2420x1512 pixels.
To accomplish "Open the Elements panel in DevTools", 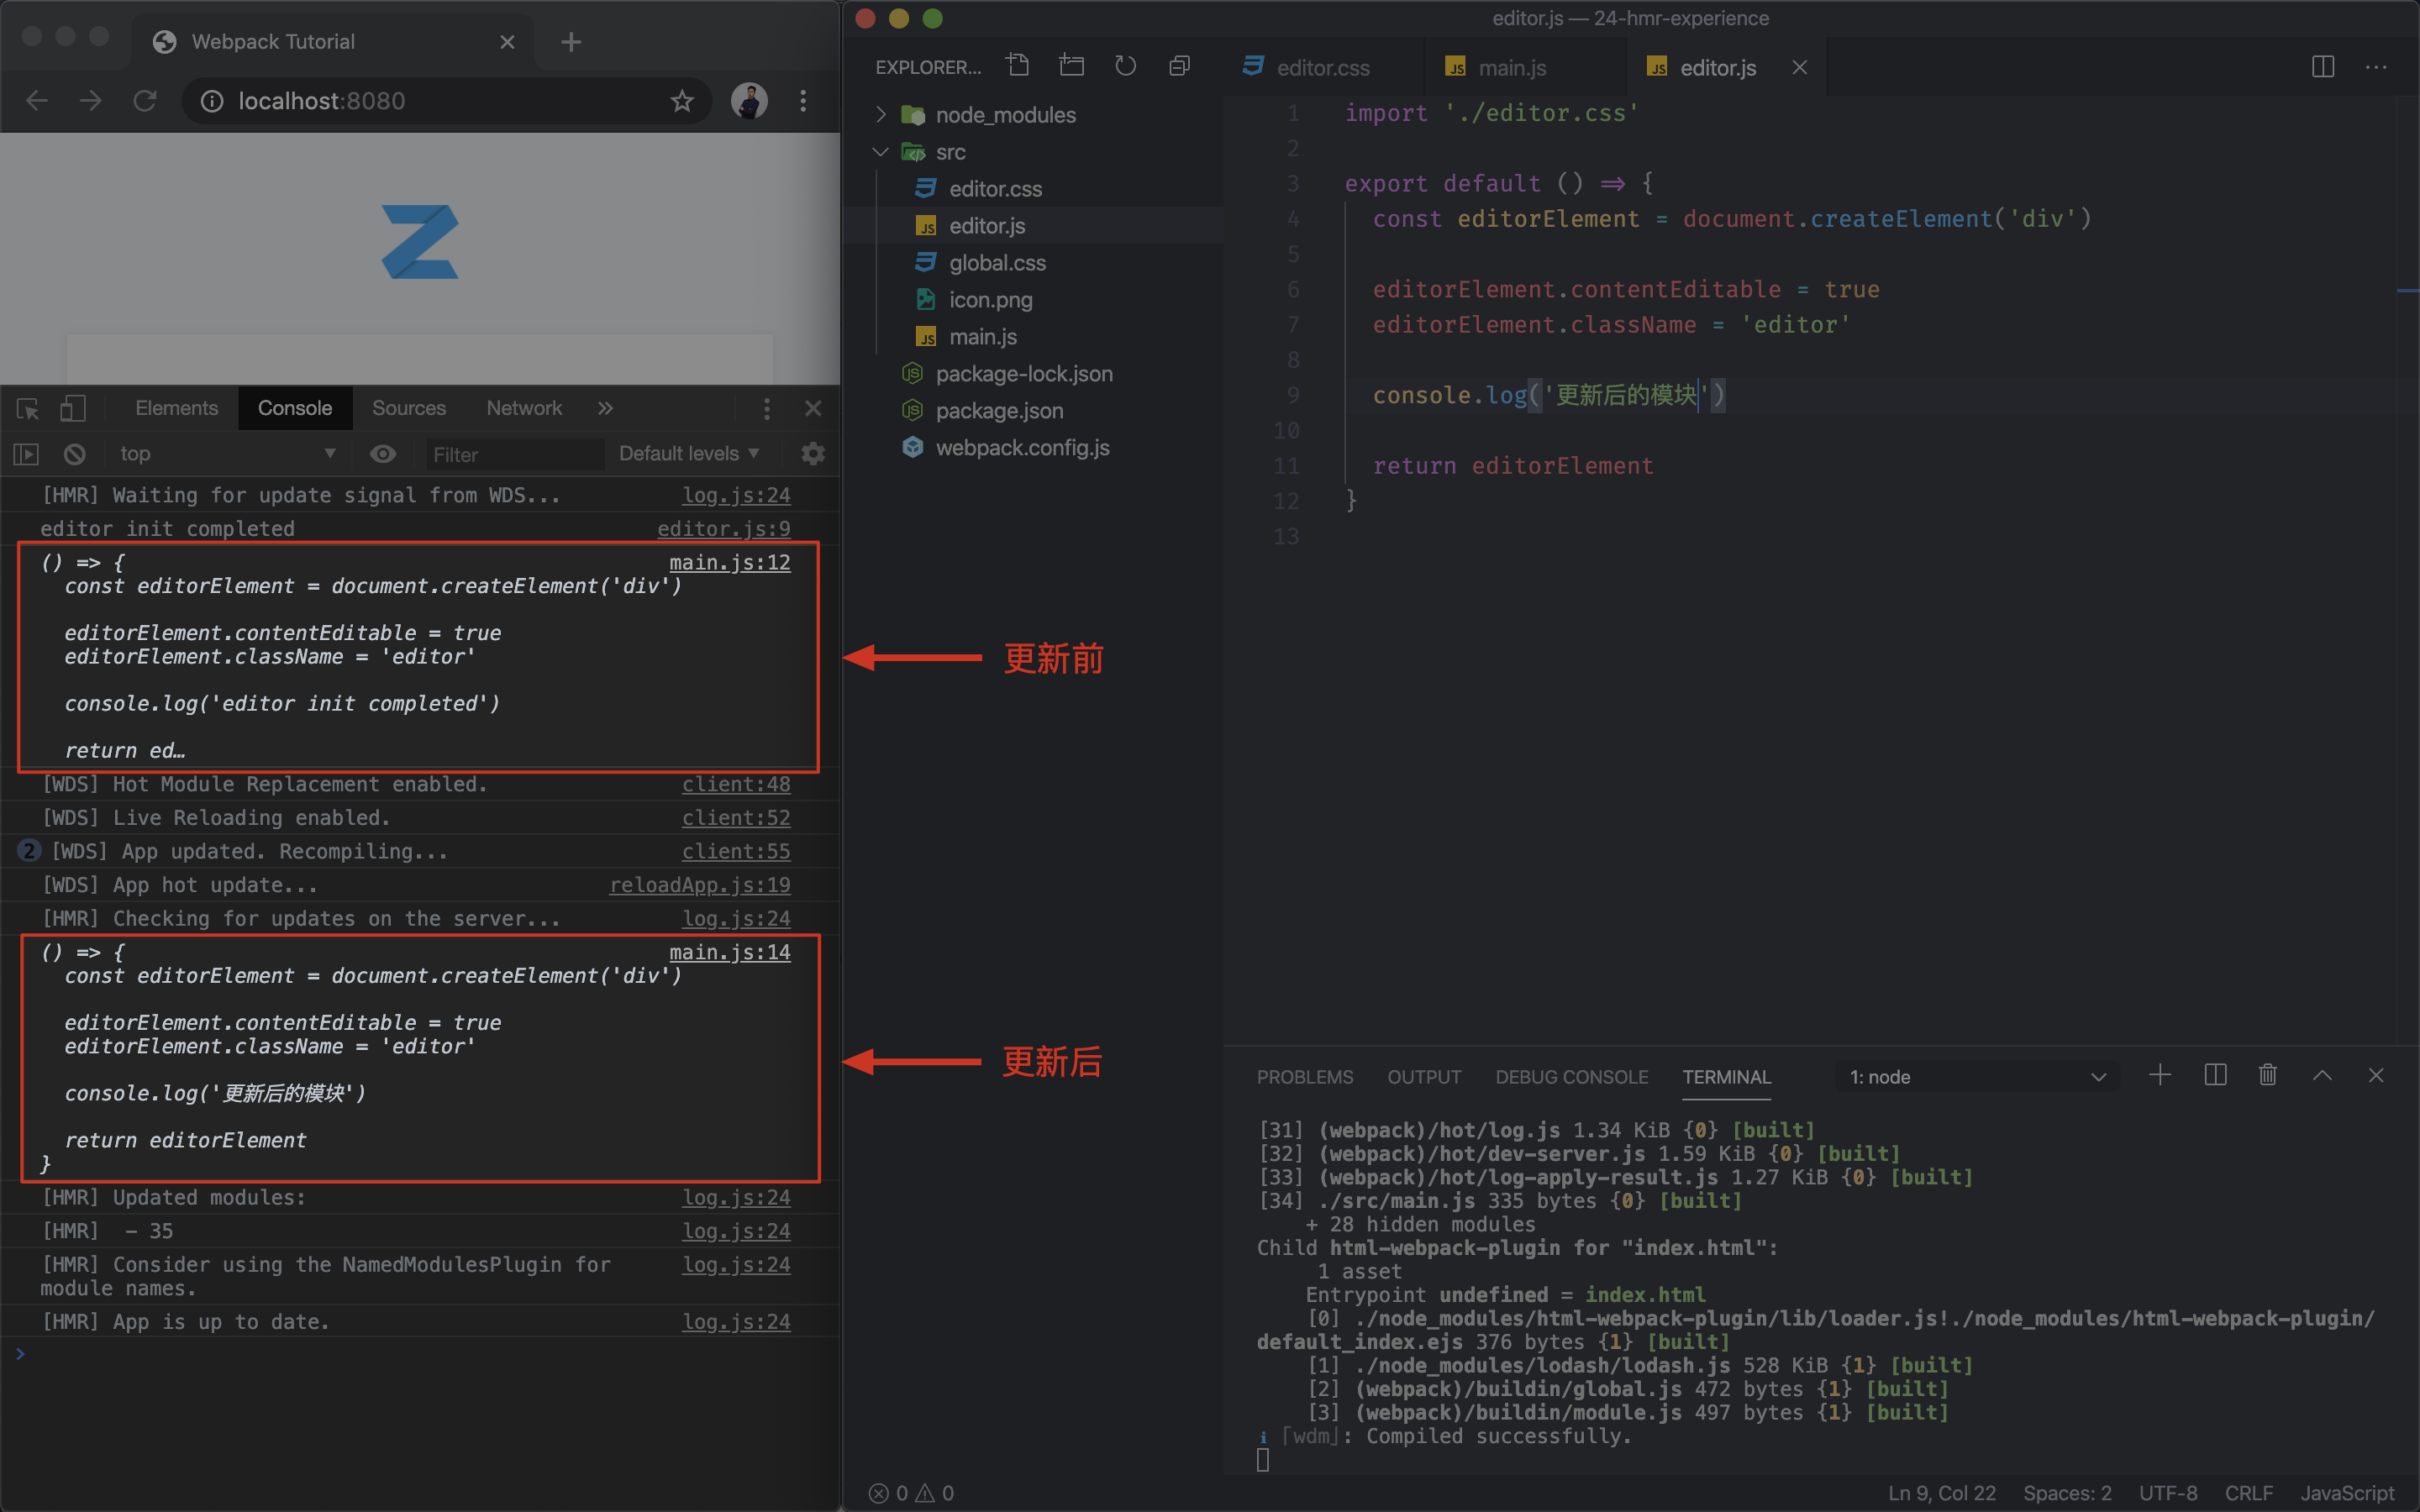I will [177, 408].
